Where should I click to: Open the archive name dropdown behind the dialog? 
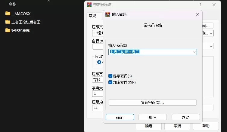pos(211,33)
